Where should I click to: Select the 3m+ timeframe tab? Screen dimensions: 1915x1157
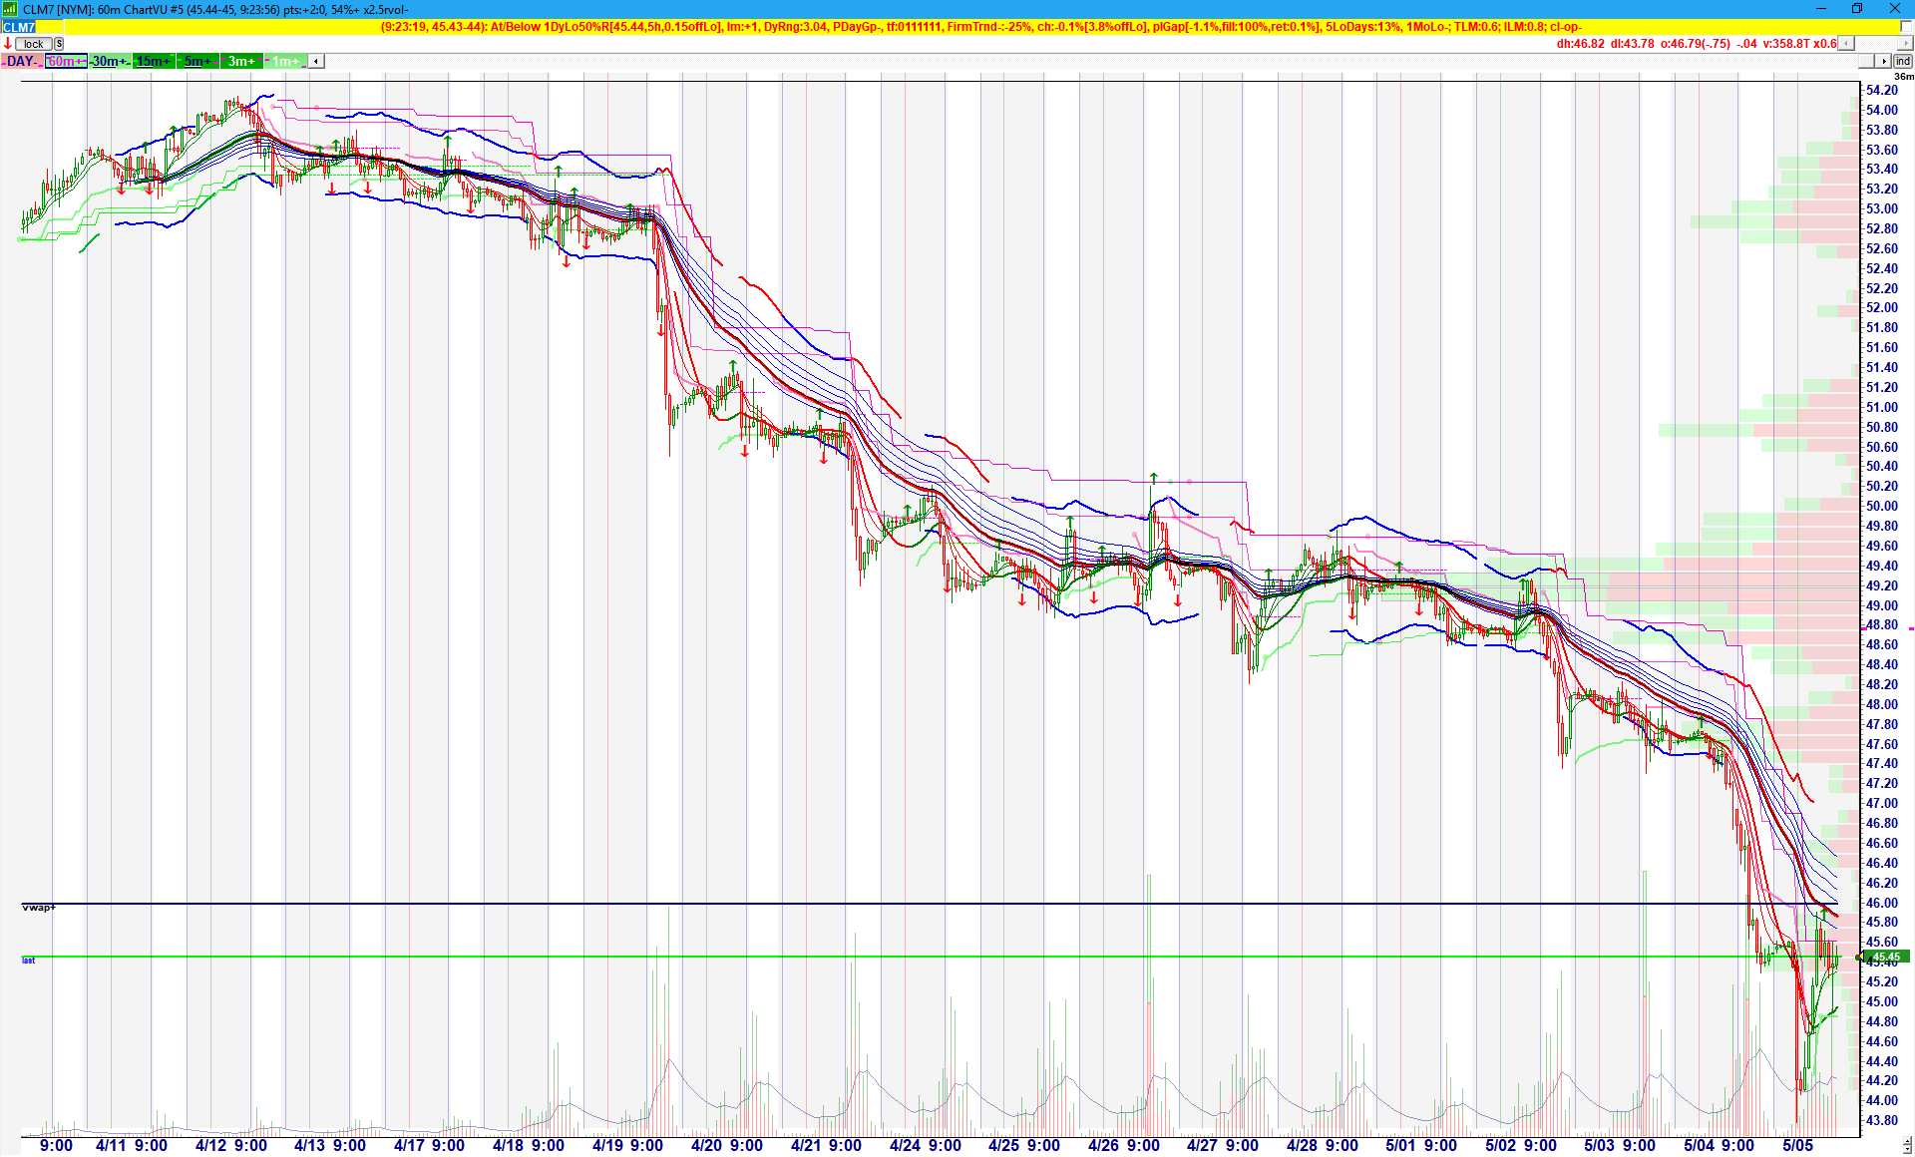coord(241,61)
